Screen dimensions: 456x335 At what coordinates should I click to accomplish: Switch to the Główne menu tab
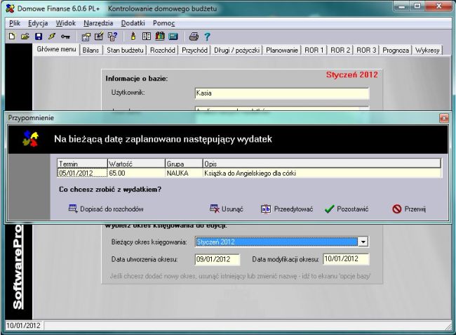[56, 49]
